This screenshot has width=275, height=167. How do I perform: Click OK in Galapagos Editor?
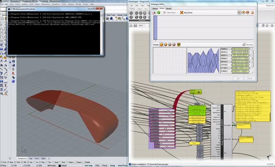coord(238,79)
